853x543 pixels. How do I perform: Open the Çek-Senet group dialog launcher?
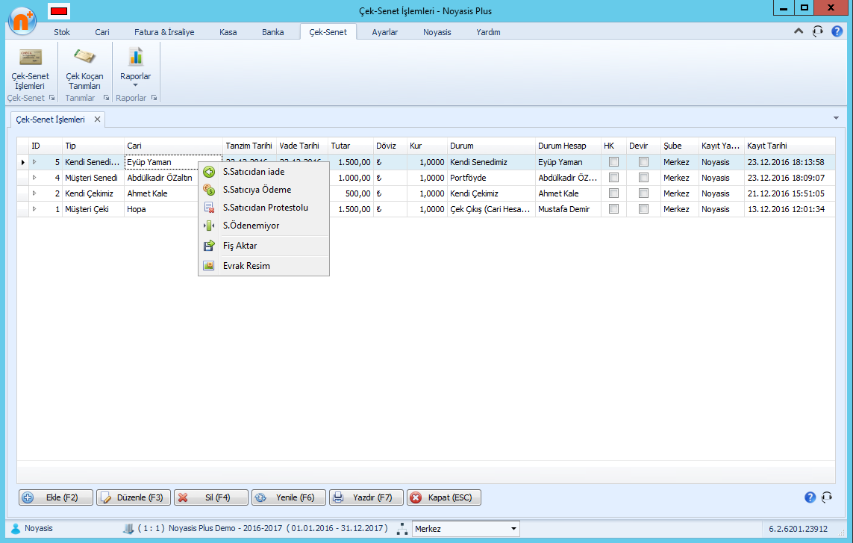coord(51,98)
